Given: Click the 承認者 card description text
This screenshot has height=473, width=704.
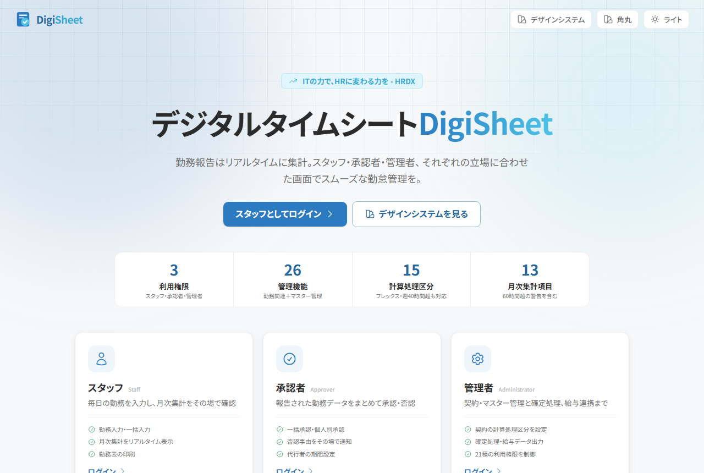Looking at the screenshot, I should coord(345,403).
